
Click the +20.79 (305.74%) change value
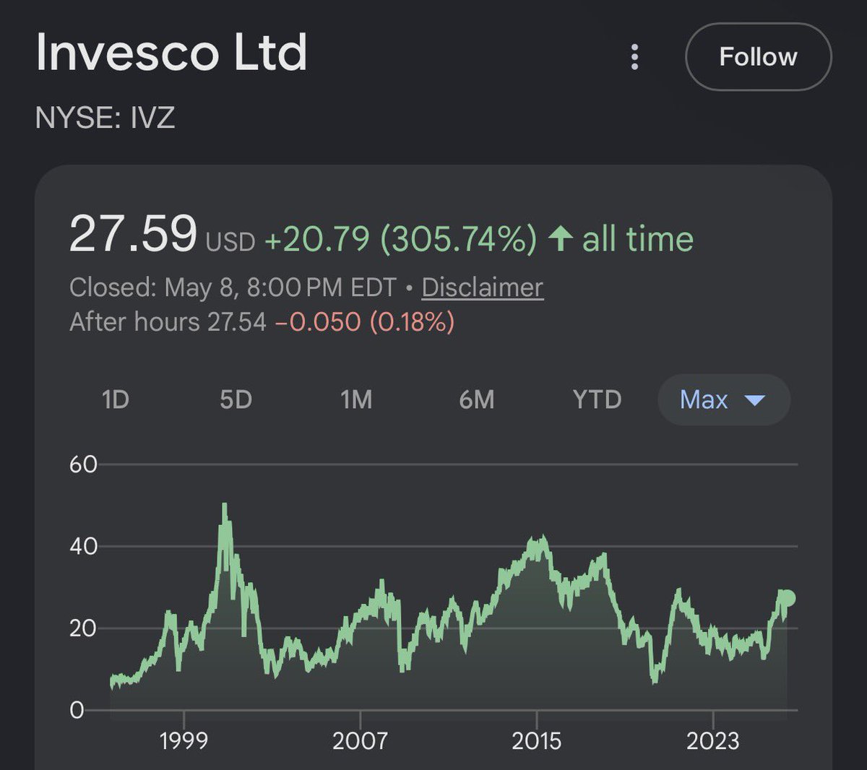[x=401, y=239]
